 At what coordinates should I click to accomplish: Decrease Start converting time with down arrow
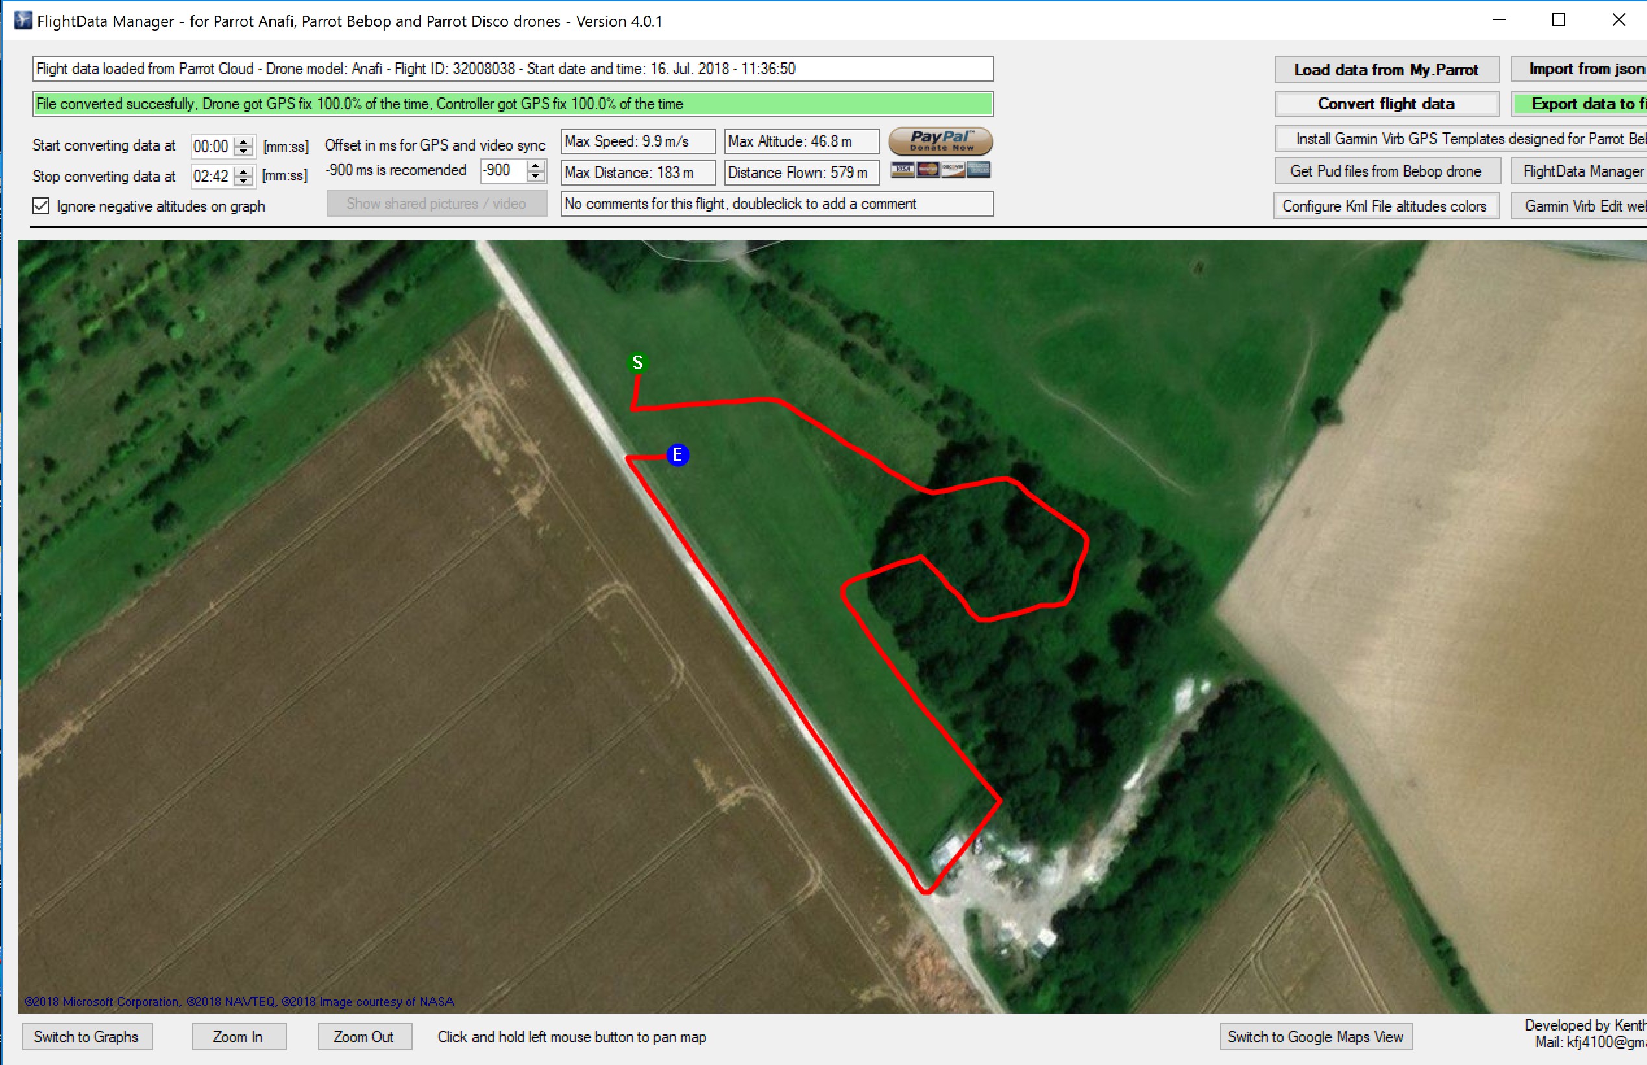243,151
